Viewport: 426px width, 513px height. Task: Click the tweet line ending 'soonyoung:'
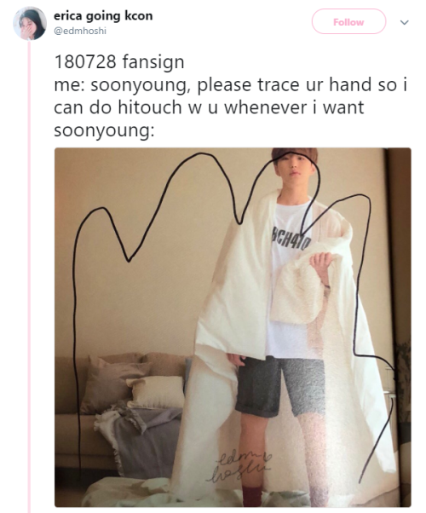(104, 130)
